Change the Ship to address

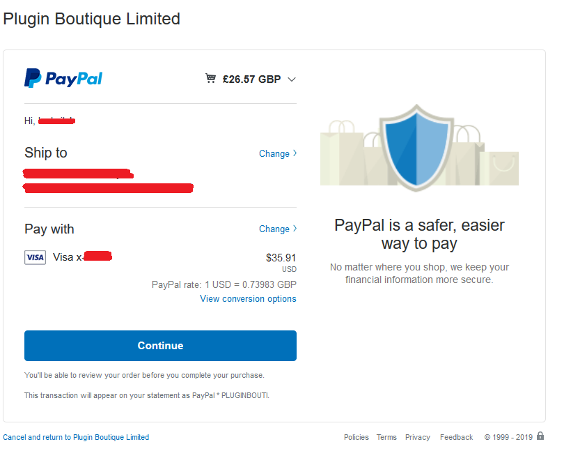click(274, 154)
